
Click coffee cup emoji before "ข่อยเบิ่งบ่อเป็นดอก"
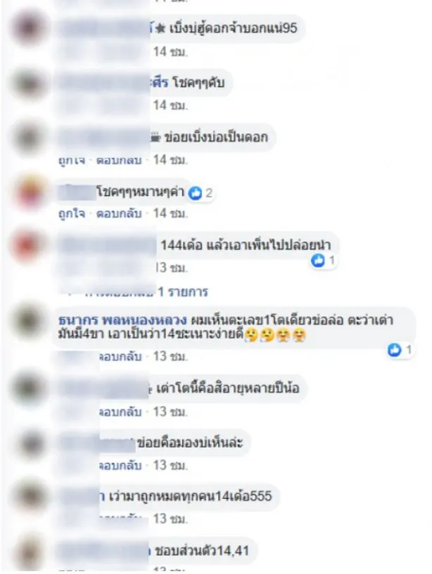(x=155, y=137)
